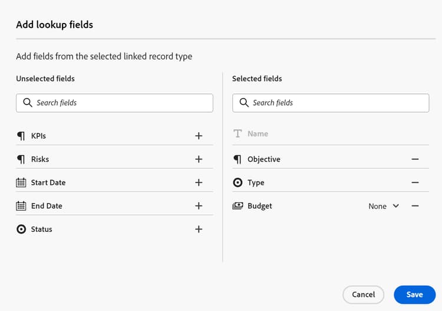Image resolution: width=442 pixels, height=311 pixels.
Task: Click the Objective field label
Action: 263,159
